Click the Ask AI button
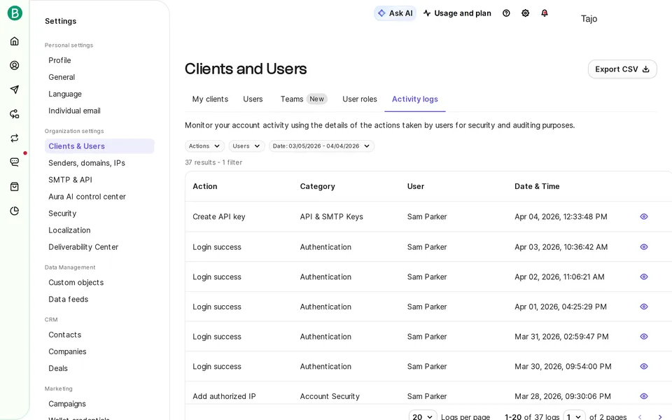The image size is (672, 420). 395,13
